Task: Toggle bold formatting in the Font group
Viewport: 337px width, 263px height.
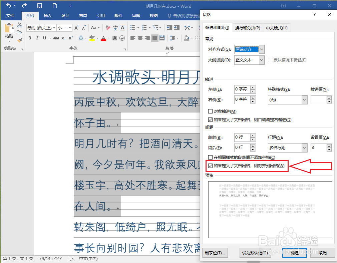Action: pyautogui.click(x=29, y=38)
